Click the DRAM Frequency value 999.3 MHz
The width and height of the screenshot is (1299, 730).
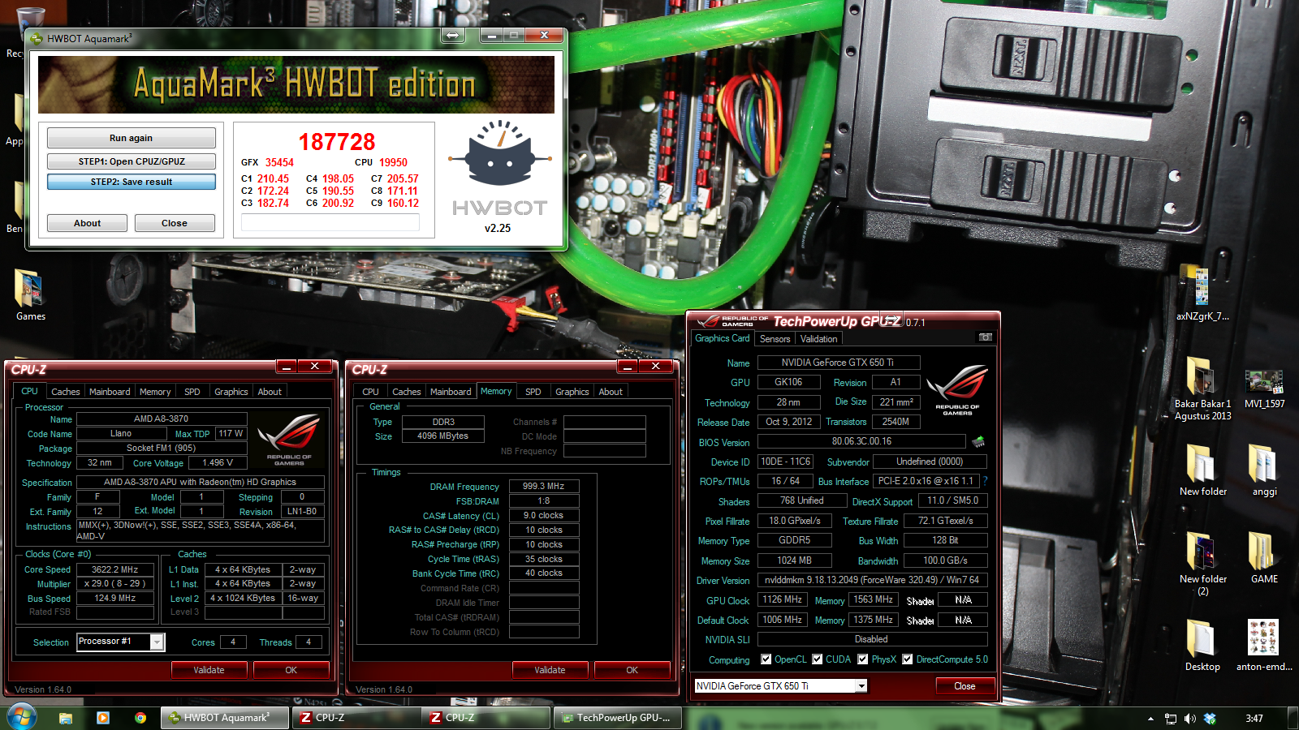click(x=544, y=486)
